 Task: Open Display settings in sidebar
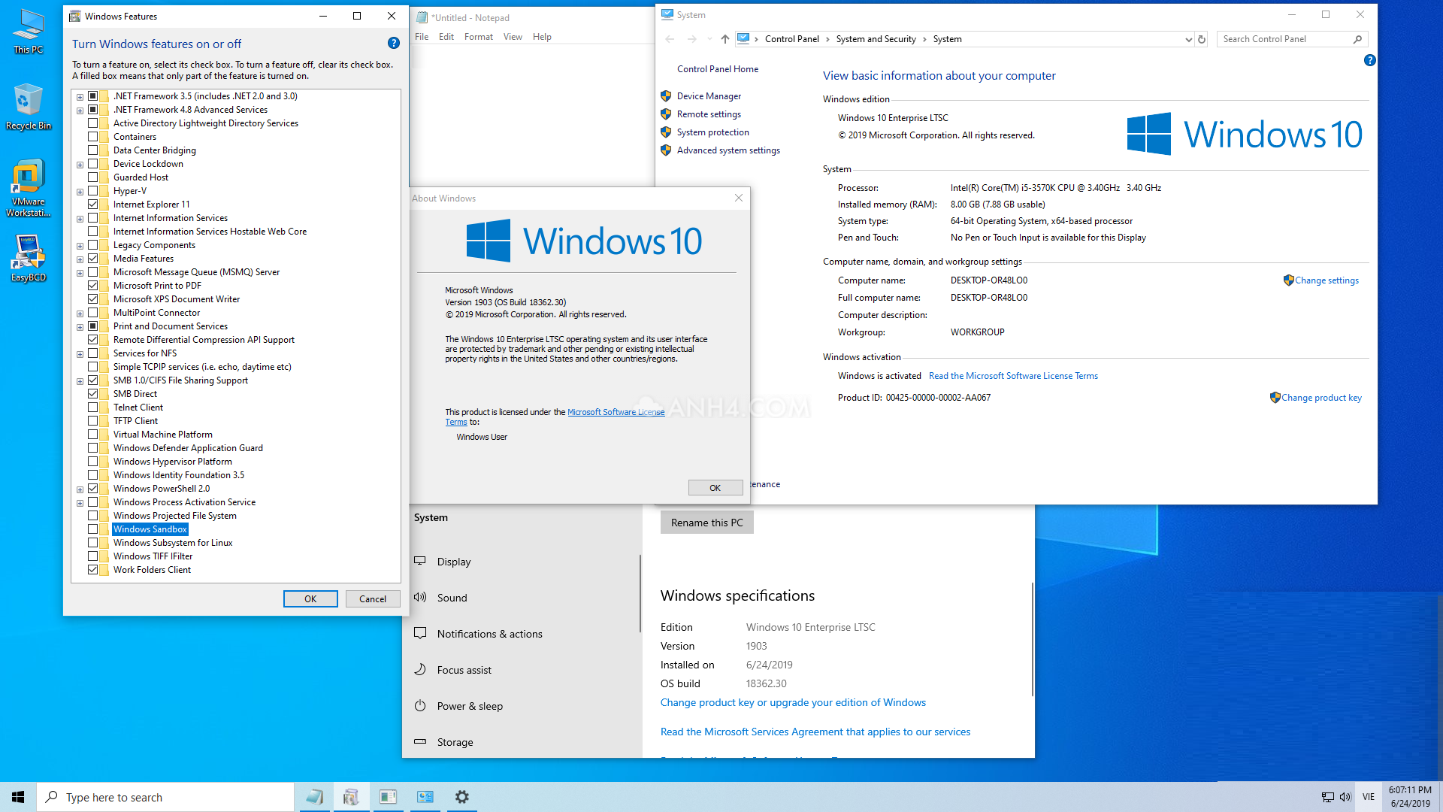point(454,562)
